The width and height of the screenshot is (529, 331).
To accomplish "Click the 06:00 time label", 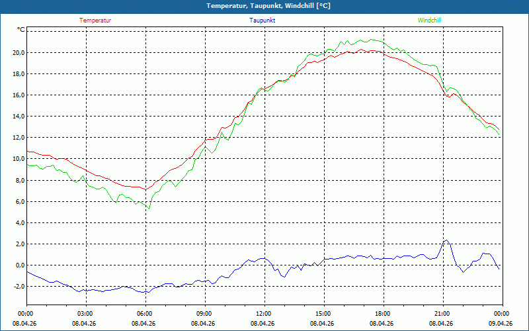I will (x=144, y=314).
